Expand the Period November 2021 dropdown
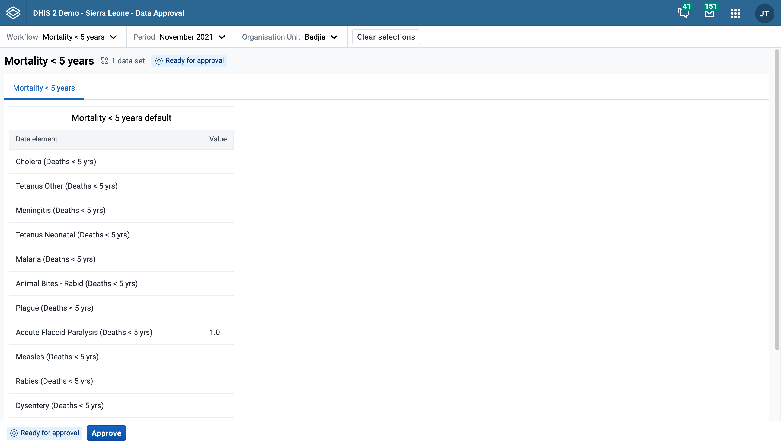This screenshot has width=781, height=445. pyautogui.click(x=181, y=37)
